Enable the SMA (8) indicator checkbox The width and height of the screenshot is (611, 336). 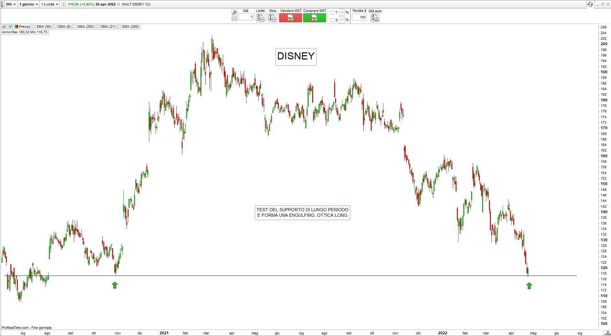[x=55, y=26]
